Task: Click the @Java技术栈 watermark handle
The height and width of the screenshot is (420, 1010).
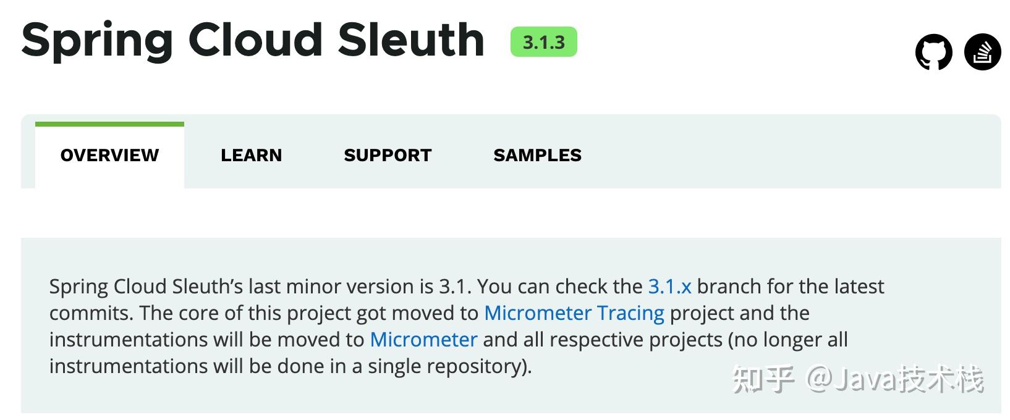Action: coord(894,379)
